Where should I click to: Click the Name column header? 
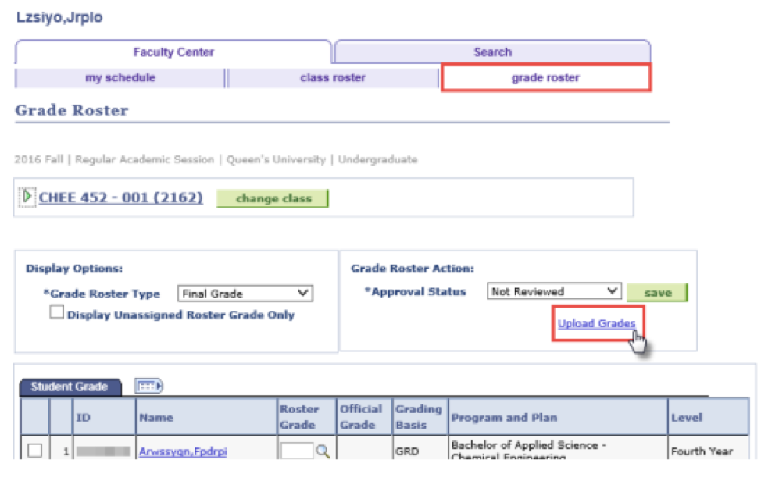click(155, 418)
